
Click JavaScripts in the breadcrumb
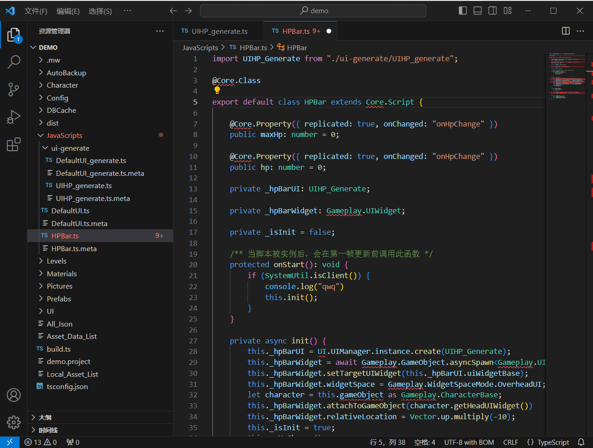pos(200,47)
